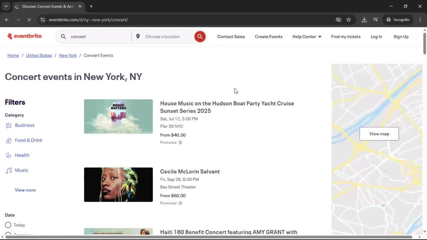The height and width of the screenshot is (240, 427).
Task: Click the concert search input field
Action: point(99,37)
